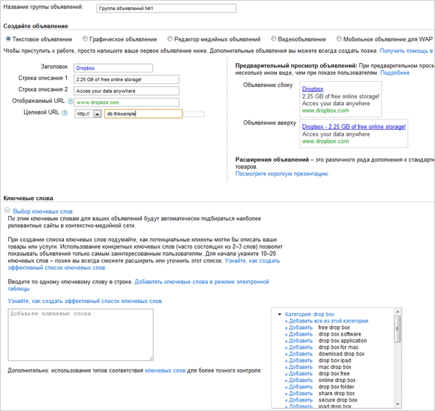Click scroll down arrow in keyword suggestions list

pyautogui.click(x=397, y=406)
